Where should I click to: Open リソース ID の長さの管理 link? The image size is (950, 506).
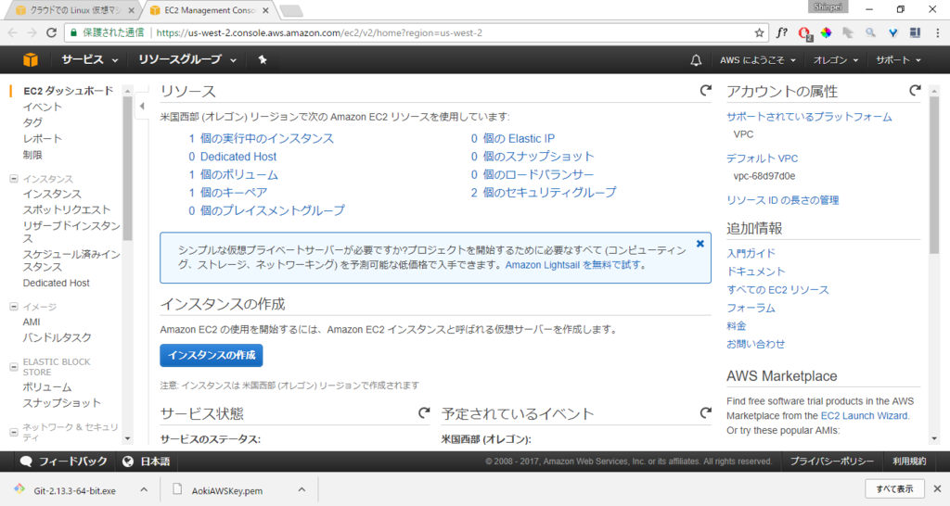(x=783, y=200)
